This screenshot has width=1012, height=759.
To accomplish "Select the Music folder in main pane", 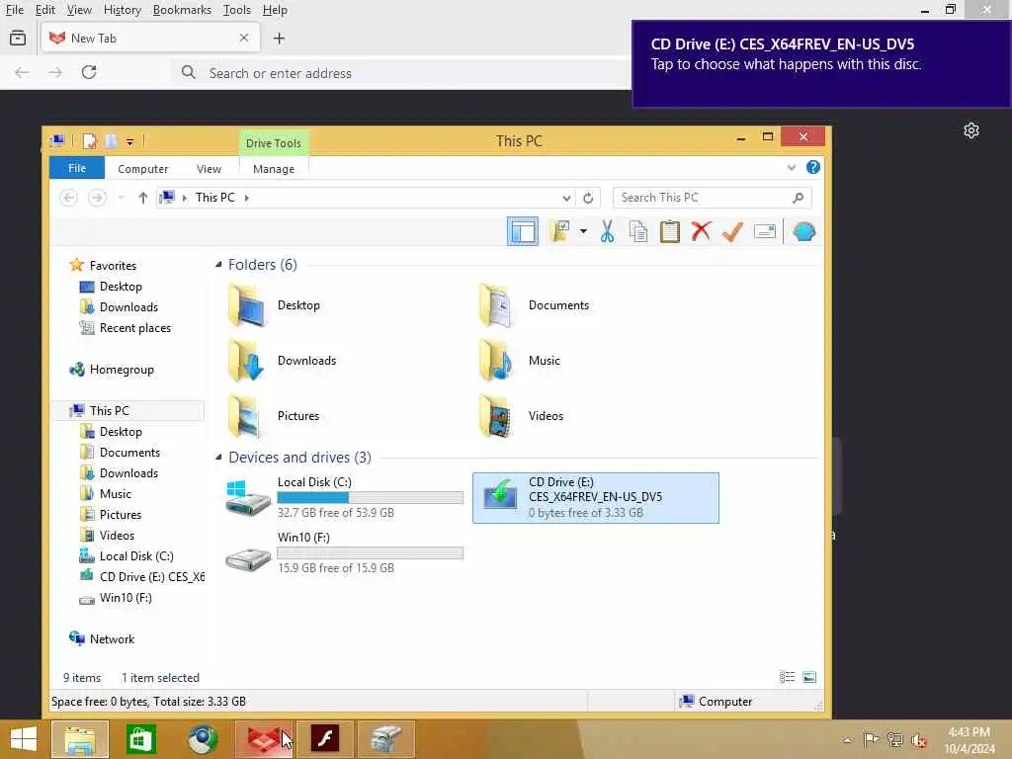I will [520, 361].
